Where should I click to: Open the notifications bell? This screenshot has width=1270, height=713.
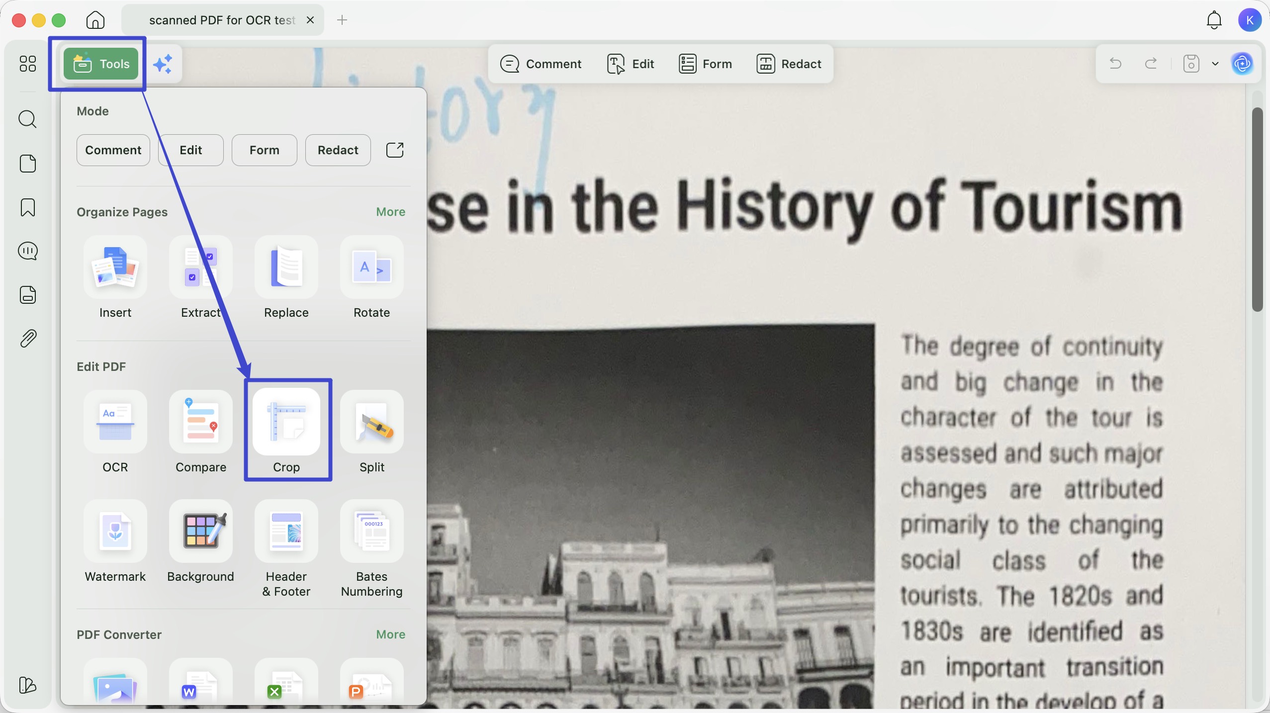pyautogui.click(x=1214, y=20)
